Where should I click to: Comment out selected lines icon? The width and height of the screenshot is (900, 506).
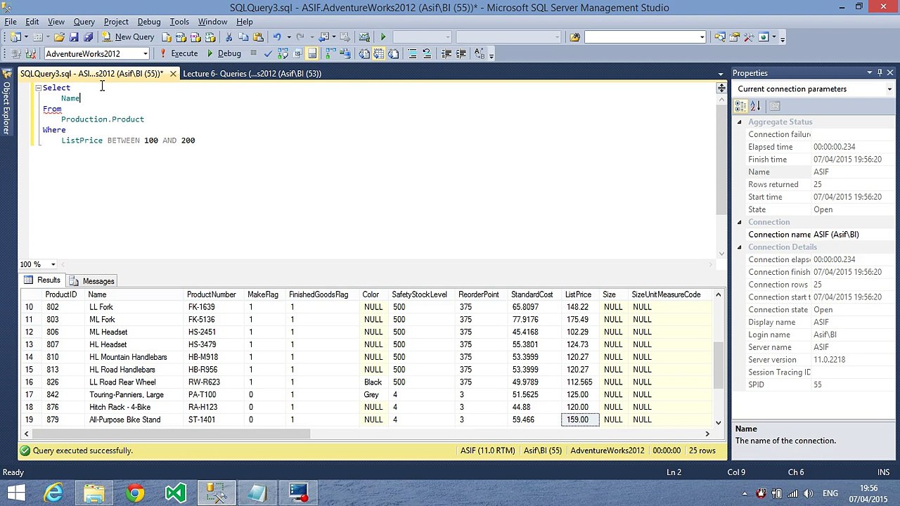coord(413,53)
